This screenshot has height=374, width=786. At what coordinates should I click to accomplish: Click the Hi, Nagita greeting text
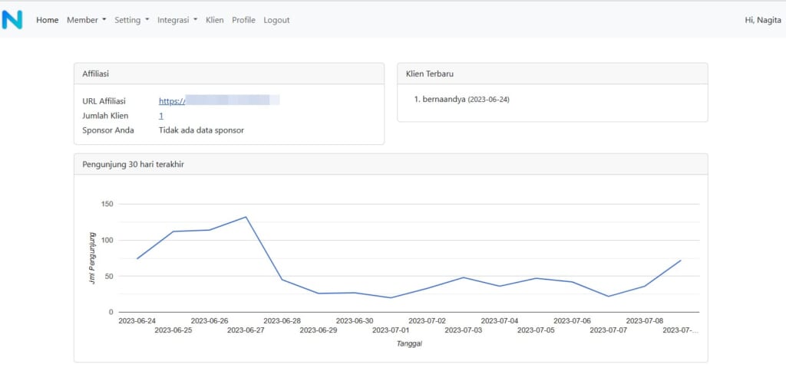pyautogui.click(x=763, y=20)
